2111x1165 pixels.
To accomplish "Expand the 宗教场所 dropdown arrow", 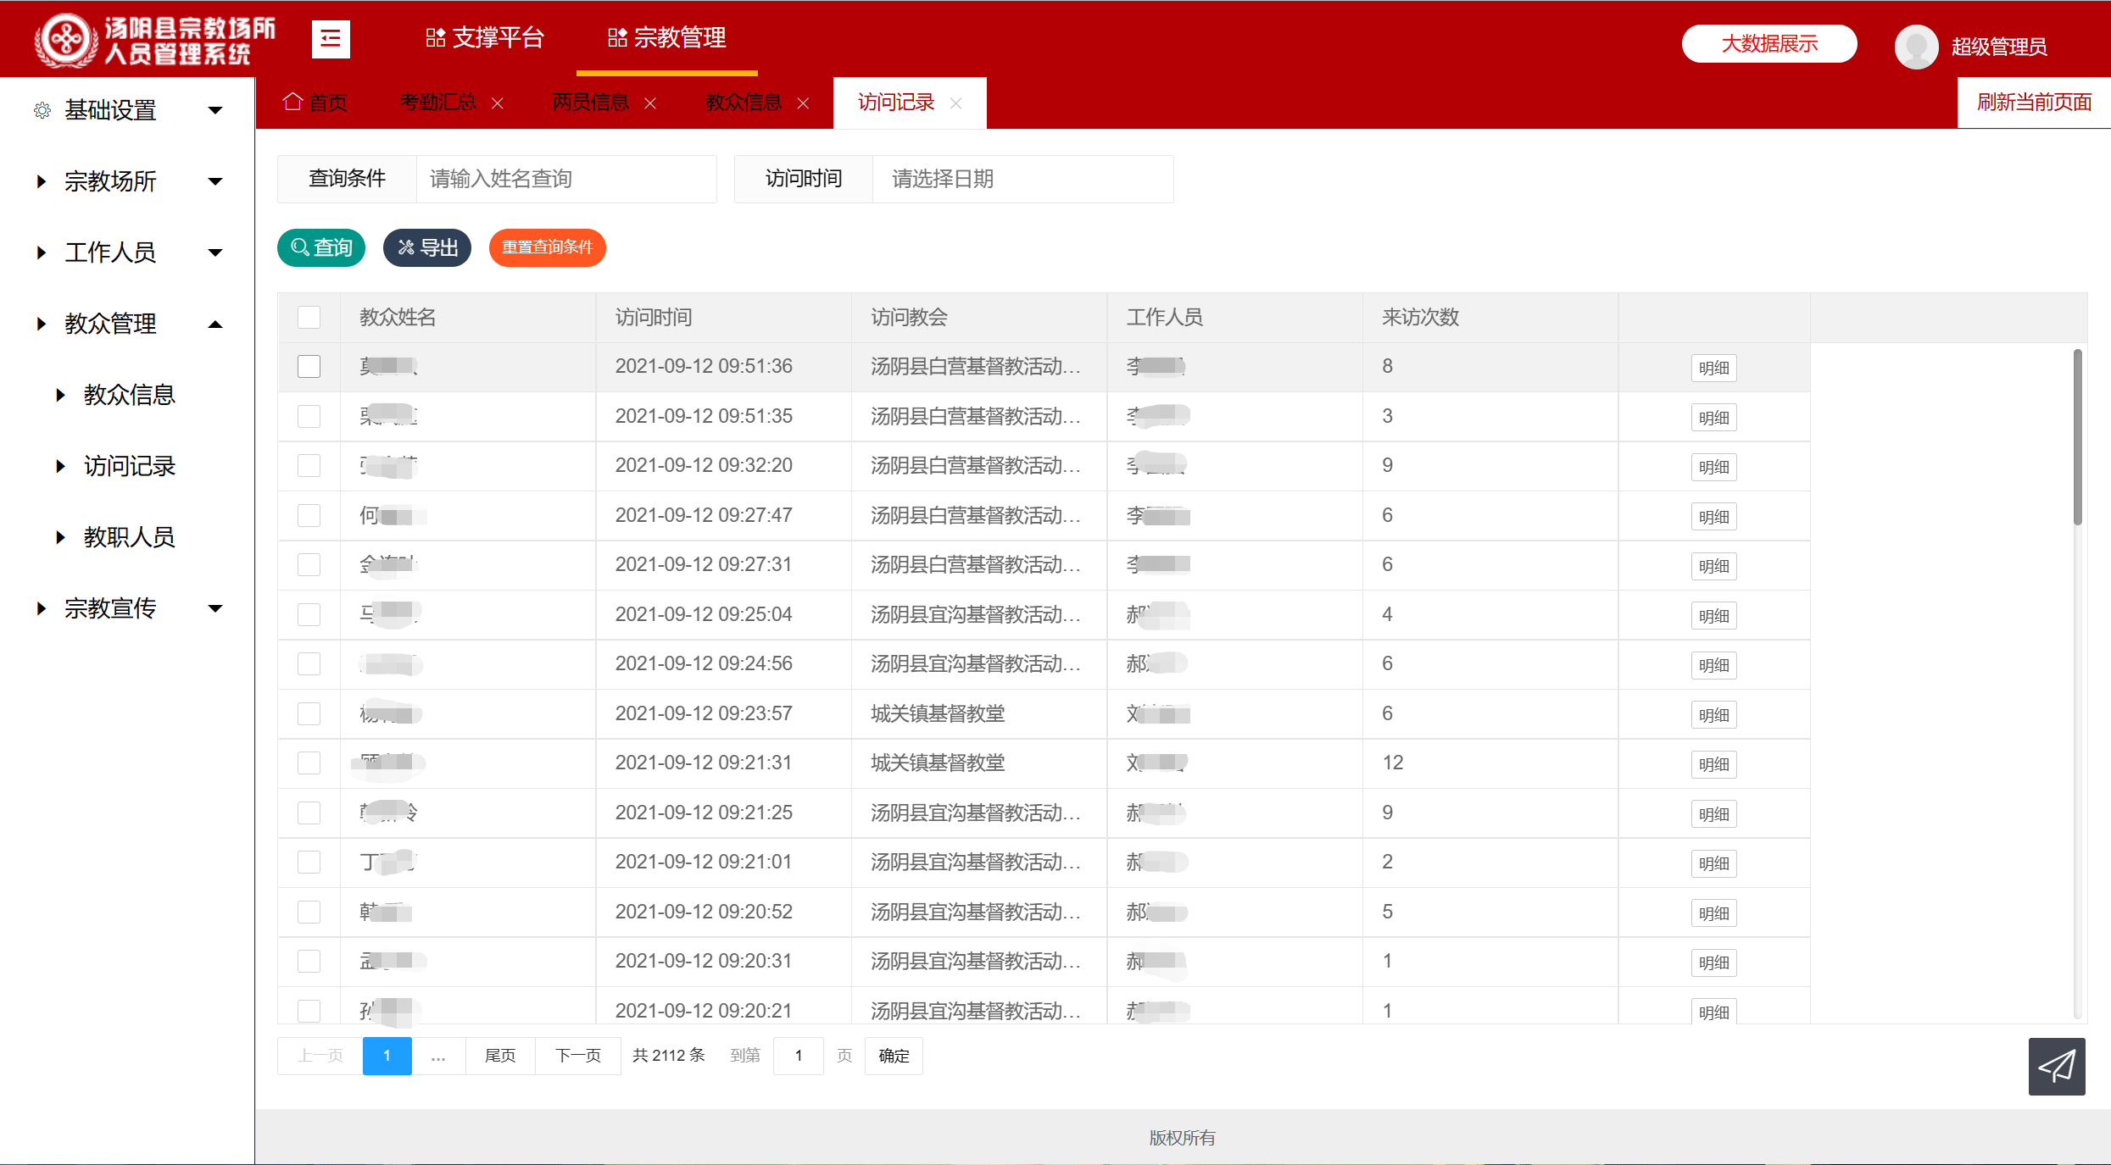I will [x=215, y=181].
